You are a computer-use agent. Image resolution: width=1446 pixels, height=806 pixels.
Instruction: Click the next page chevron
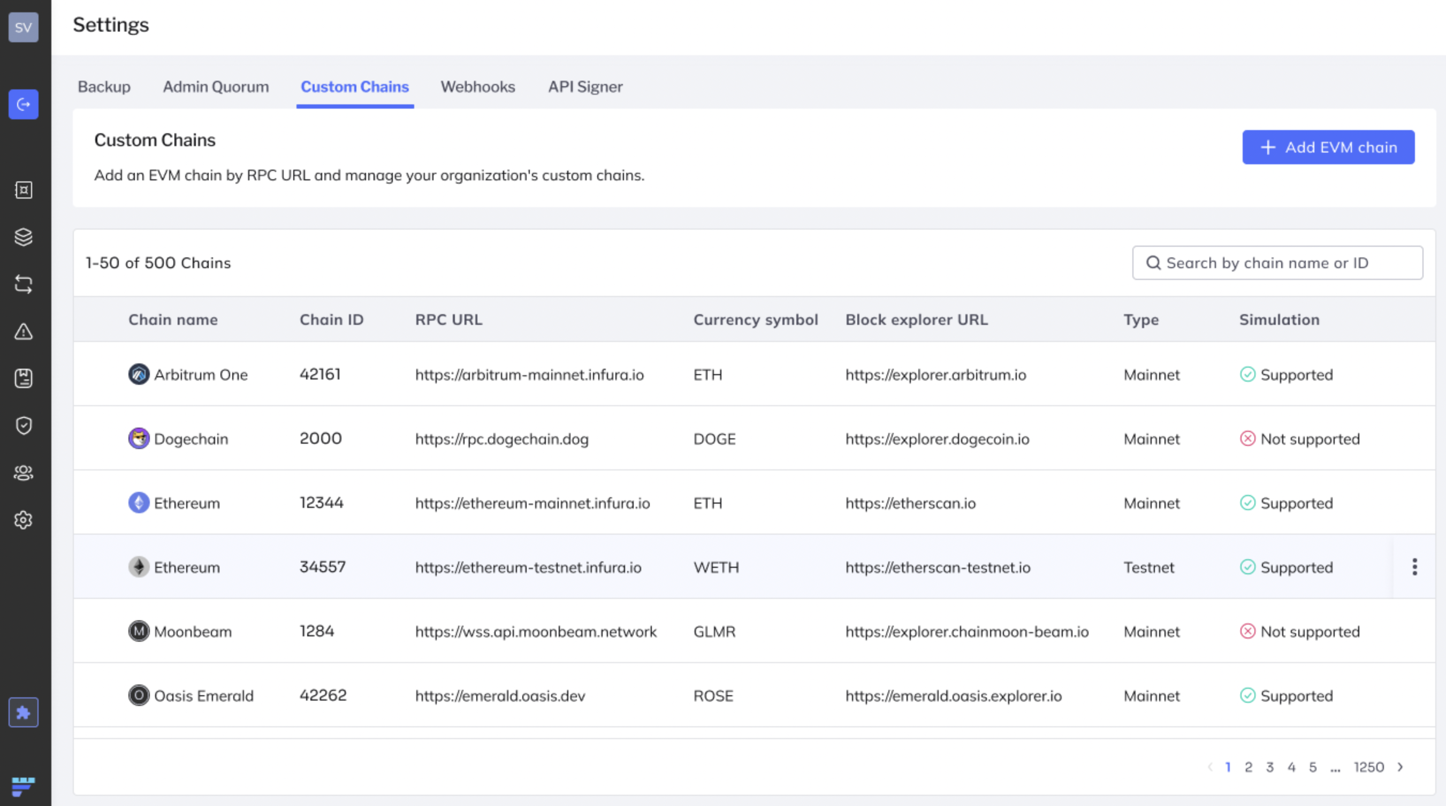click(x=1400, y=767)
